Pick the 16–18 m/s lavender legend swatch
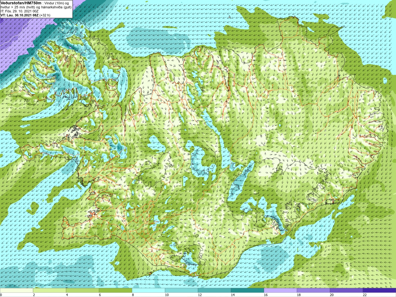The image size is (396, 297). coord(280,290)
